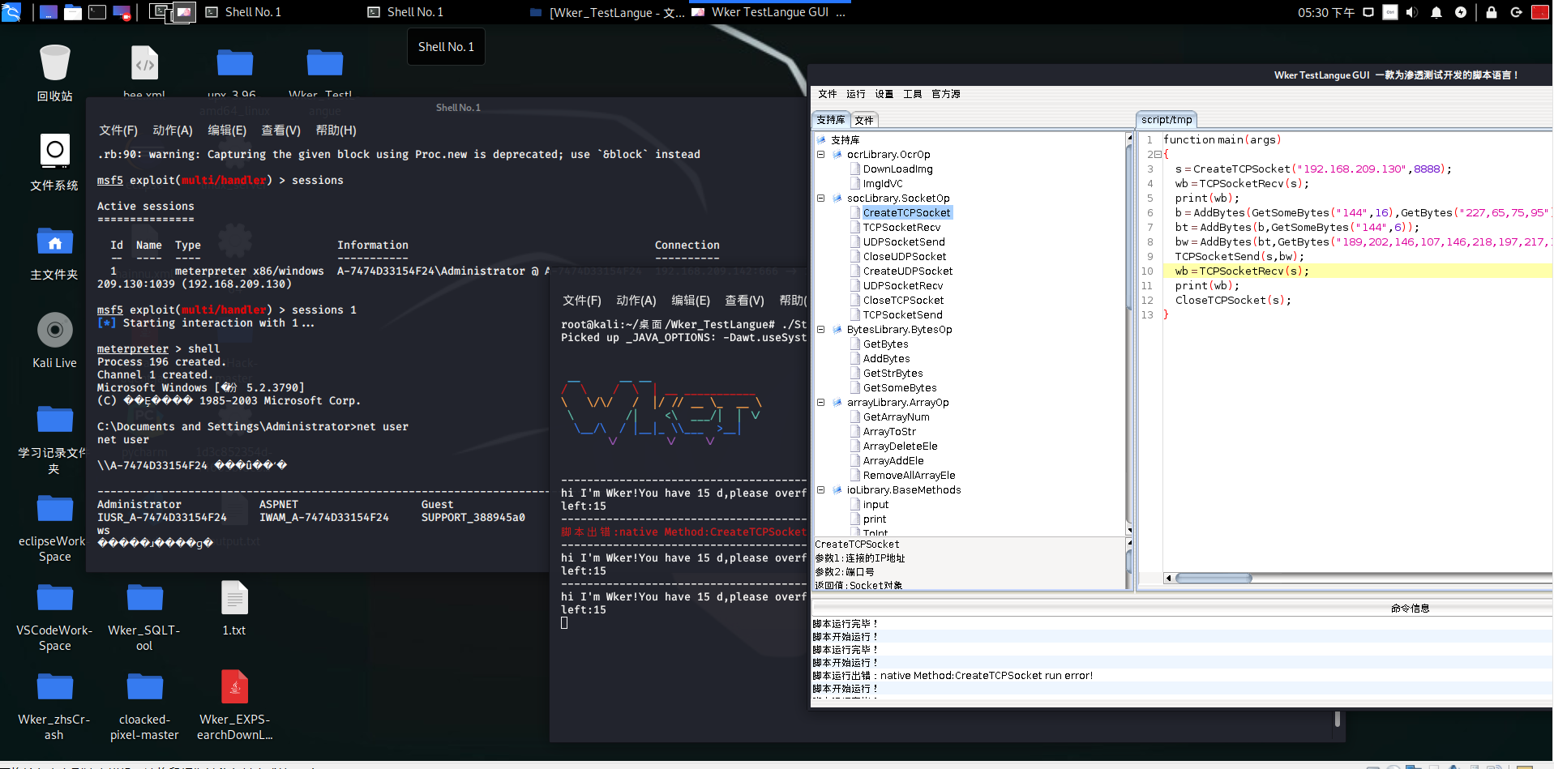This screenshot has width=1554, height=769.
Task: Select the 支持库 tab in the left panel
Action: pyautogui.click(x=831, y=120)
